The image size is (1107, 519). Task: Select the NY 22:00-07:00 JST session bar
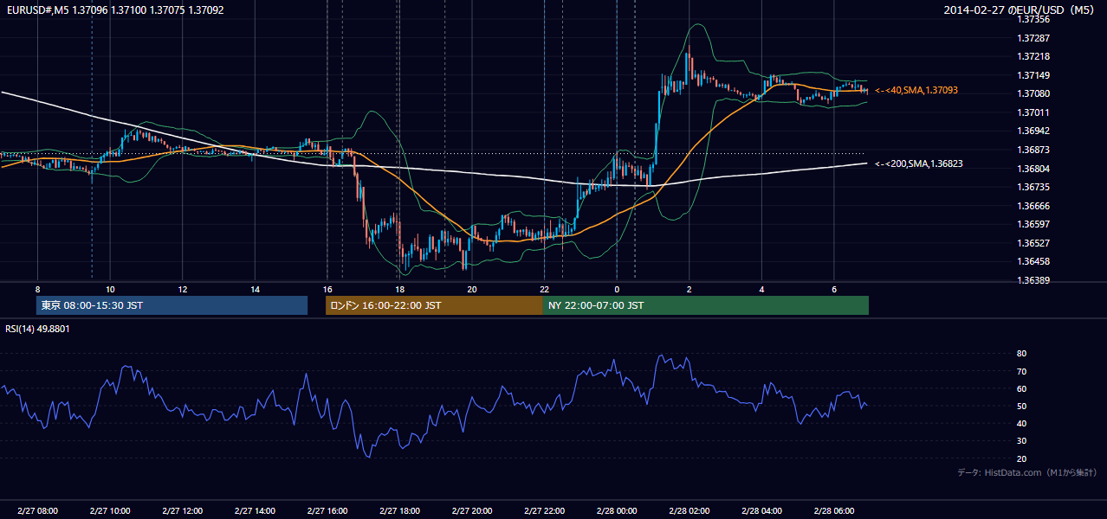pos(706,305)
